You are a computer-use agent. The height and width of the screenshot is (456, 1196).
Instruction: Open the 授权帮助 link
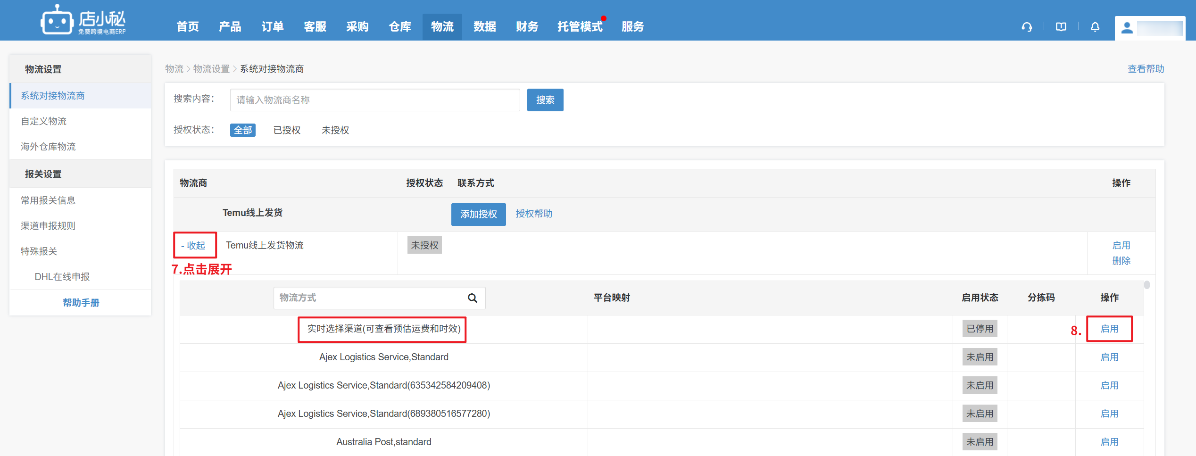(x=533, y=214)
